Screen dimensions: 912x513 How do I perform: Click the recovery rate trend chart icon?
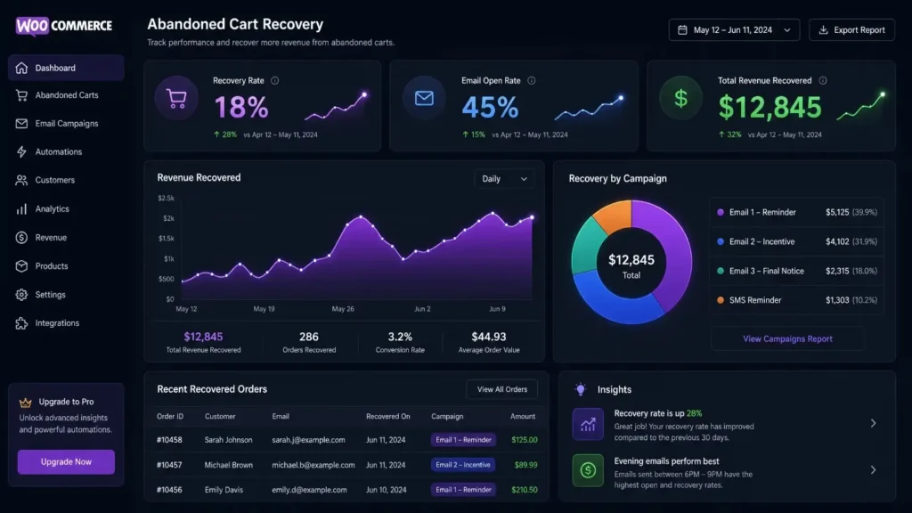[588, 423]
